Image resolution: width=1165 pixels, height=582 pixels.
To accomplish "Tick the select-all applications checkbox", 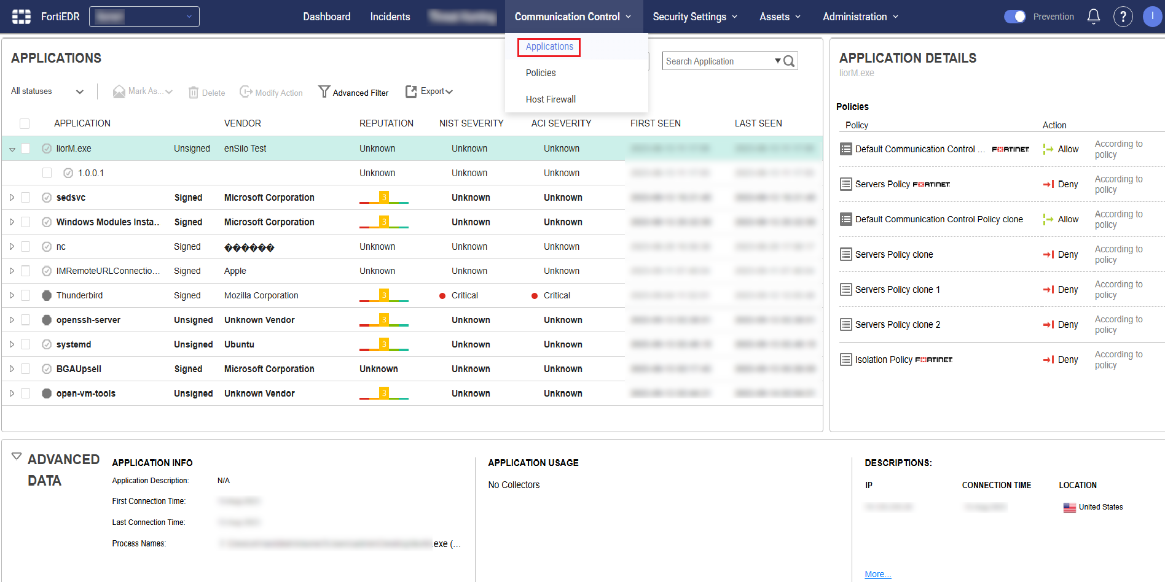I will [25, 123].
